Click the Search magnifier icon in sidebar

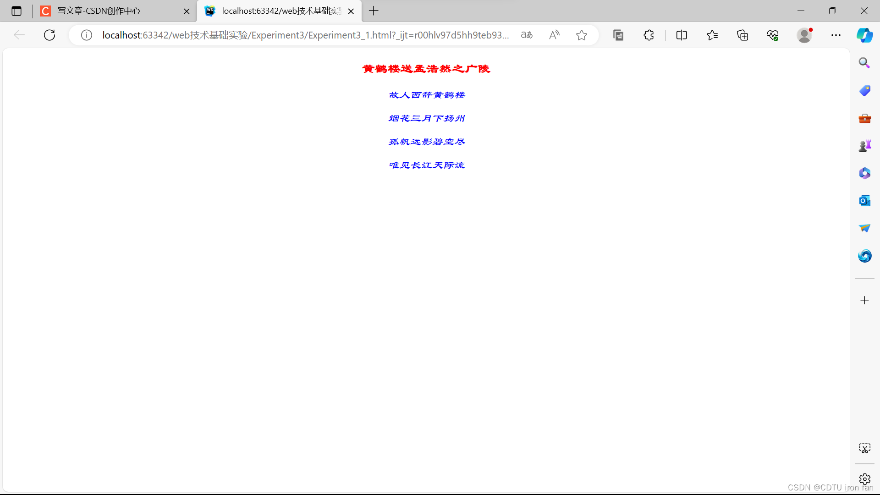pos(865,62)
